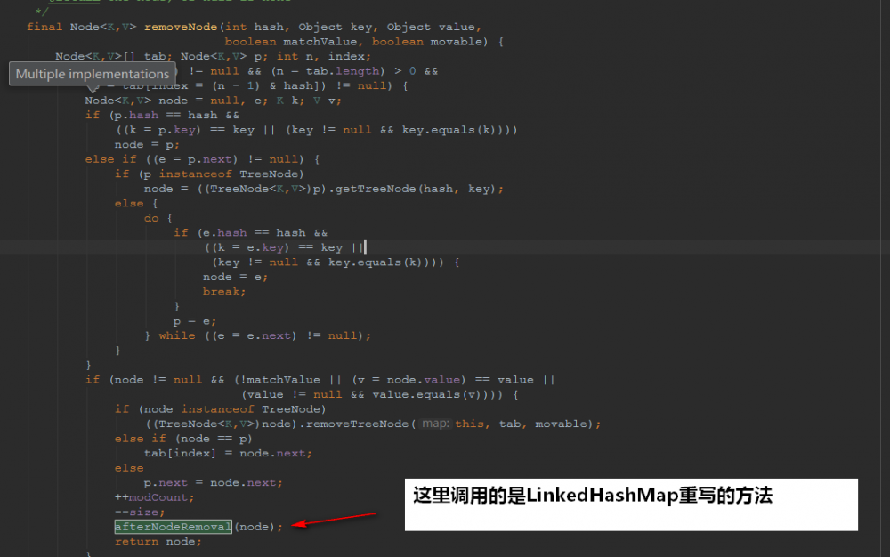Image resolution: width=890 pixels, height=557 pixels.
Task: Click the Object key parameter
Action: tap(335, 27)
